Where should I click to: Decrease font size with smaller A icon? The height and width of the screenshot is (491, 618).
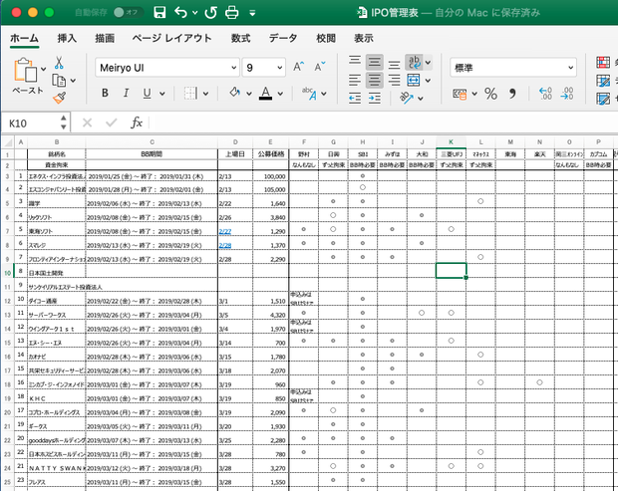[x=320, y=66]
